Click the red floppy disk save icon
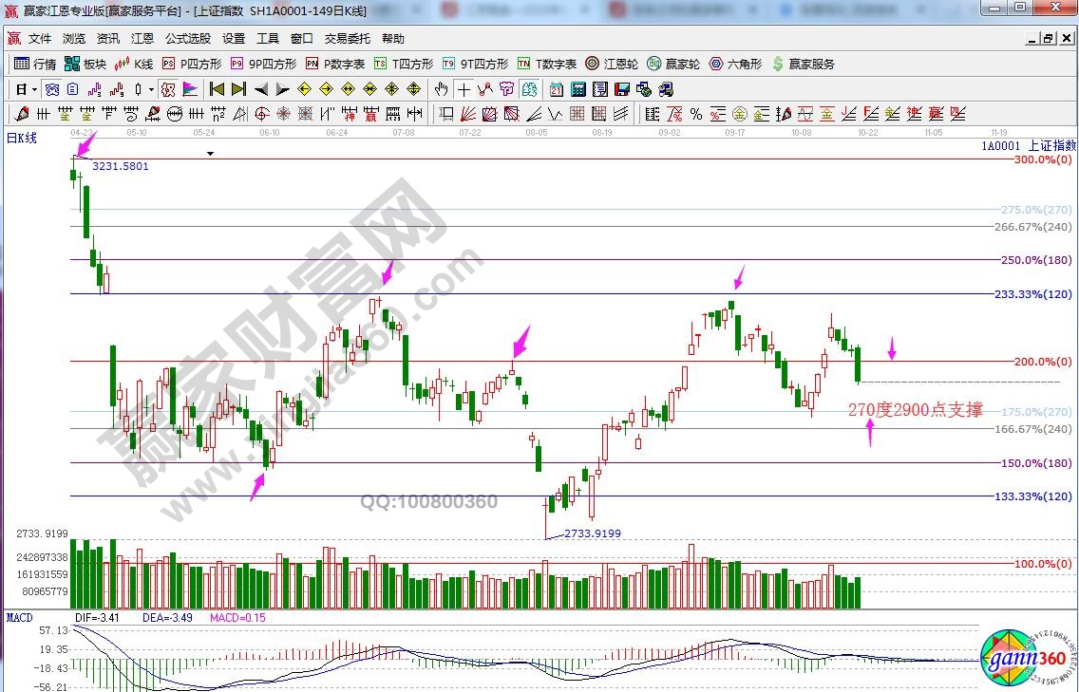Viewport: 1079px width, 692px height. tap(622, 89)
